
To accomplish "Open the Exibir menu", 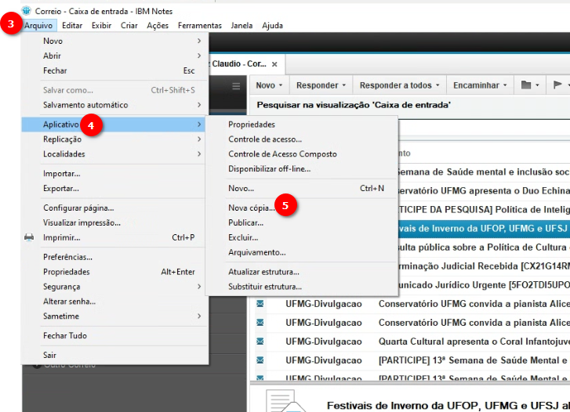I will (x=101, y=25).
